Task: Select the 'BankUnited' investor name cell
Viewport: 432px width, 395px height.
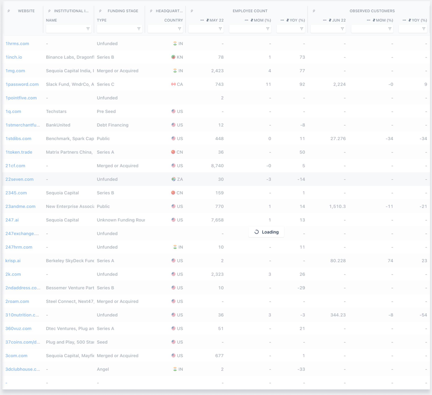Action: click(58, 125)
